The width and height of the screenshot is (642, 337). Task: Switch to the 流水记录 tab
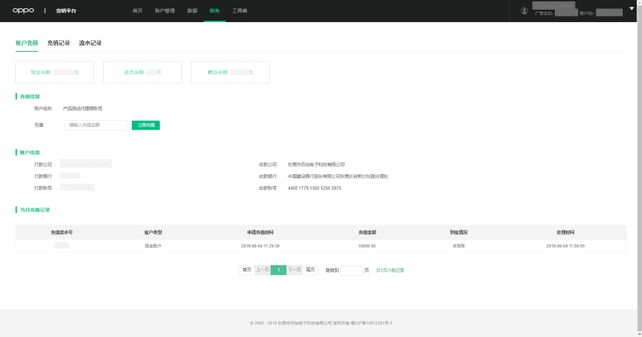(91, 43)
